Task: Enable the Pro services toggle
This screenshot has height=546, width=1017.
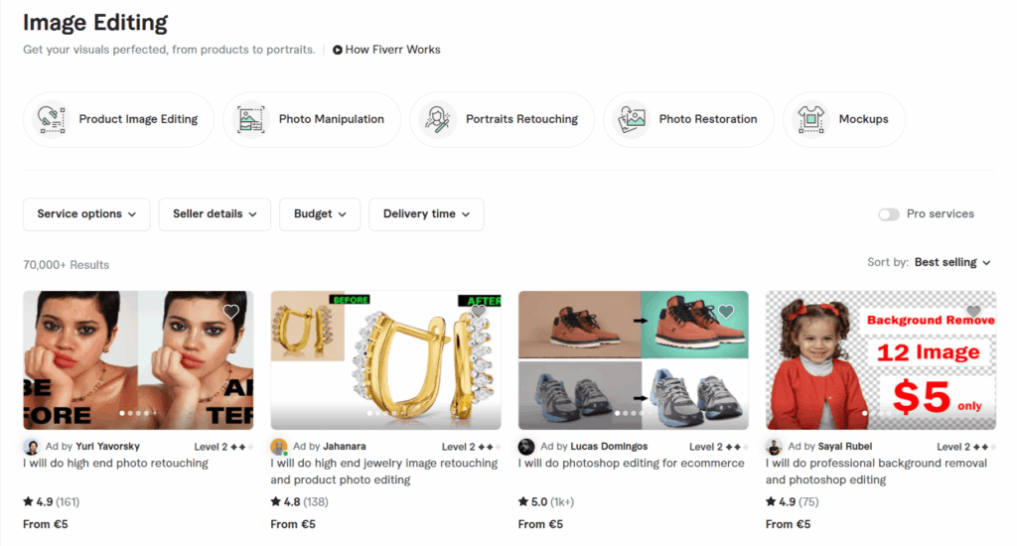Action: point(888,214)
